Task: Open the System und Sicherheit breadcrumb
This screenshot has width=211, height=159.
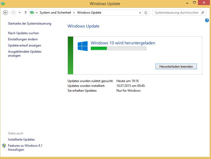Action: [55, 13]
